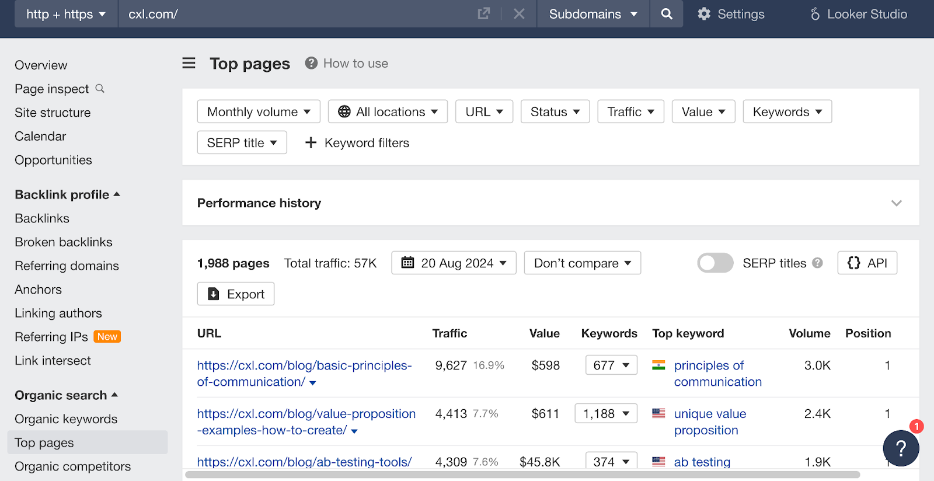Click US flag next to ab testing

pyautogui.click(x=658, y=461)
